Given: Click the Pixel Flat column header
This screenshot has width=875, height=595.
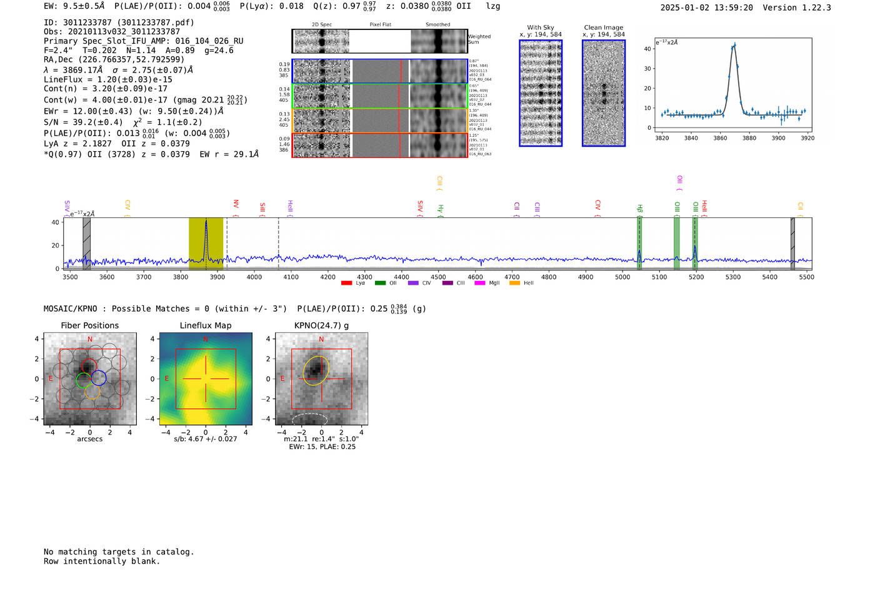Looking at the screenshot, I should [381, 25].
